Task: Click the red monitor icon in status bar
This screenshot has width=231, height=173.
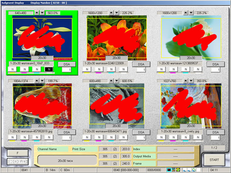Action: 169,170
